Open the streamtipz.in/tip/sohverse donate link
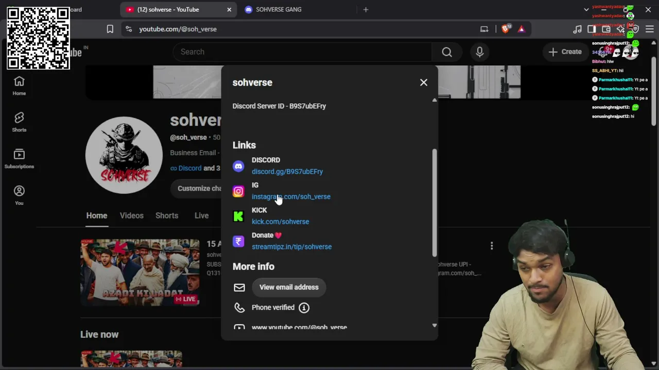 pos(291,247)
